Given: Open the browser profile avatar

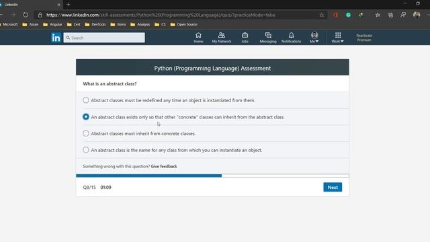Looking at the screenshot, I should 417,15.
